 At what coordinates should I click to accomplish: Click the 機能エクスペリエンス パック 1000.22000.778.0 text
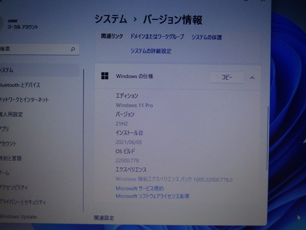pyautogui.click(x=185, y=179)
